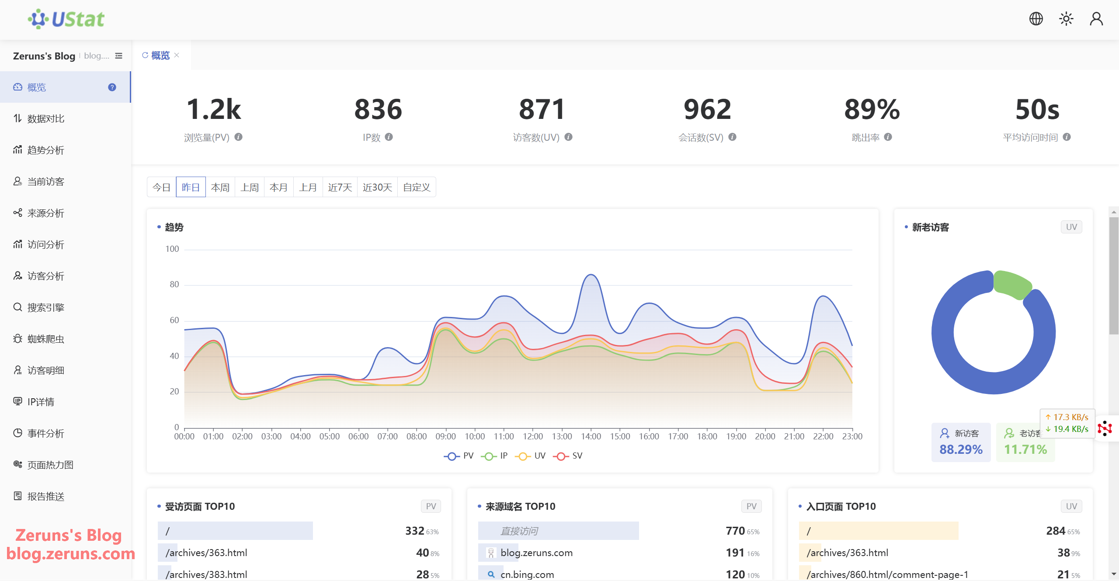Click the help question mark beside 概览
This screenshot has width=1119, height=581.
[112, 87]
